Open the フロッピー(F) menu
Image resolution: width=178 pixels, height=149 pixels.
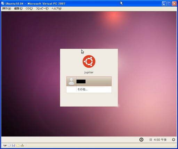pos(42,9)
